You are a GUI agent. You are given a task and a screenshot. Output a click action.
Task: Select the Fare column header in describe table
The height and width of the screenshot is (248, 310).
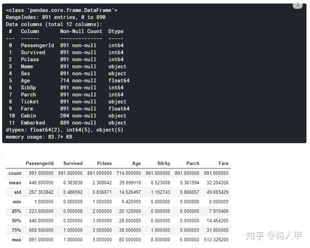(223, 163)
